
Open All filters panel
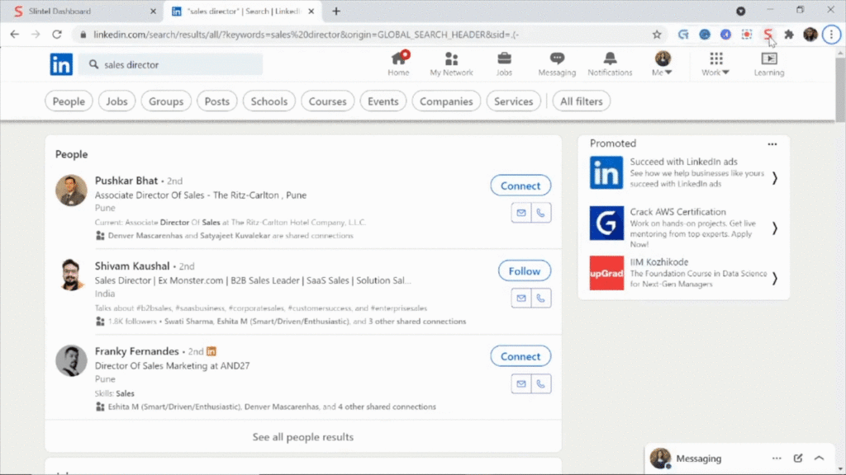(581, 101)
